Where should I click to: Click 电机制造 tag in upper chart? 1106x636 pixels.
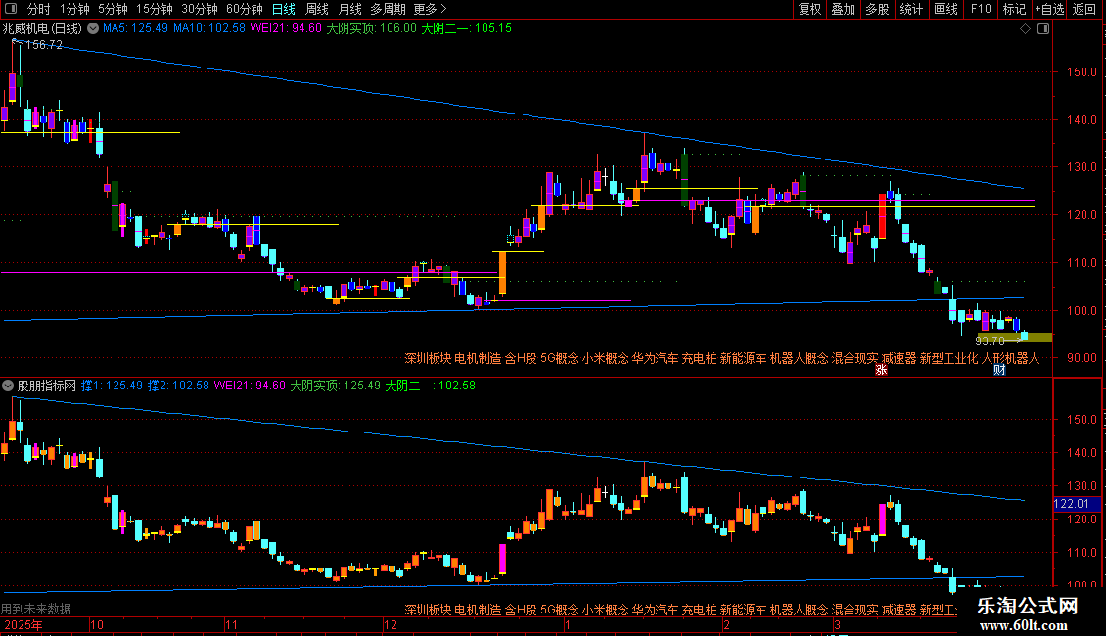click(x=478, y=359)
